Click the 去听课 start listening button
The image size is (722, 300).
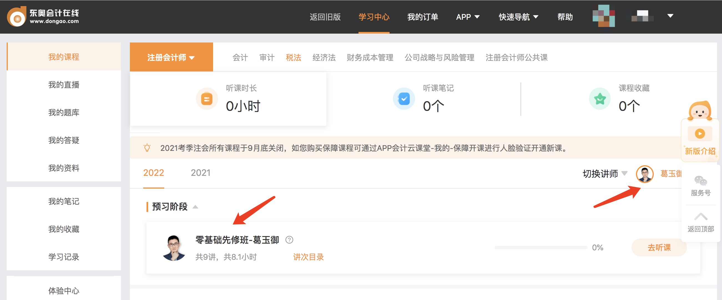click(x=659, y=247)
